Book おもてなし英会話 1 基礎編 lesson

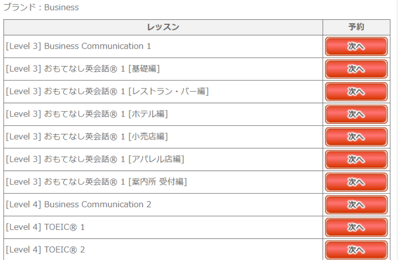coord(356,69)
